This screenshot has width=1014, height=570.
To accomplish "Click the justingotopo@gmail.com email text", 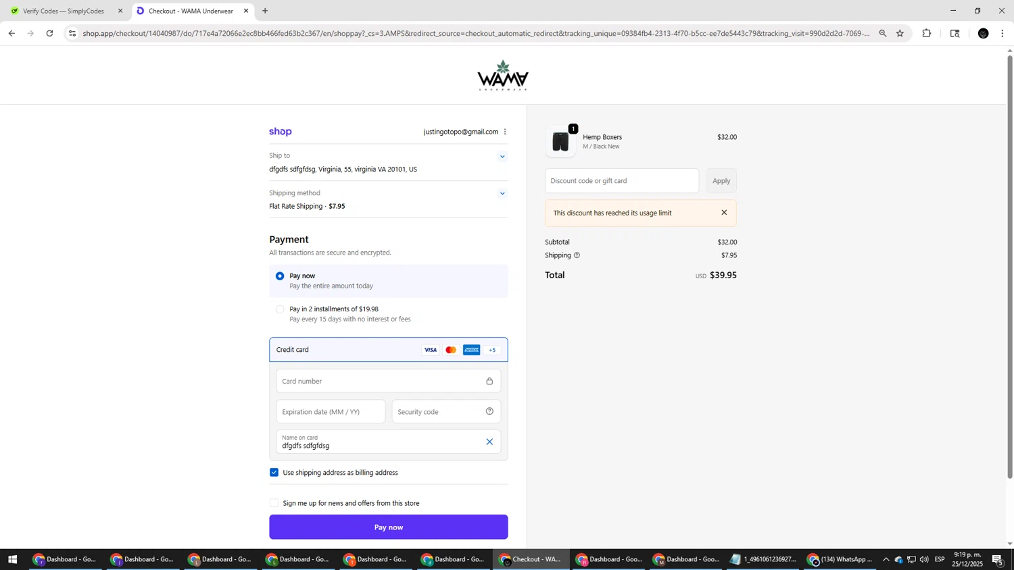I will coord(461,132).
